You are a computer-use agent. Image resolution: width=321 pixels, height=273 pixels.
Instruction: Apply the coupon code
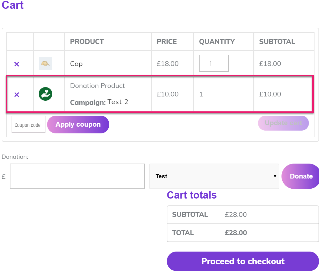(x=78, y=125)
